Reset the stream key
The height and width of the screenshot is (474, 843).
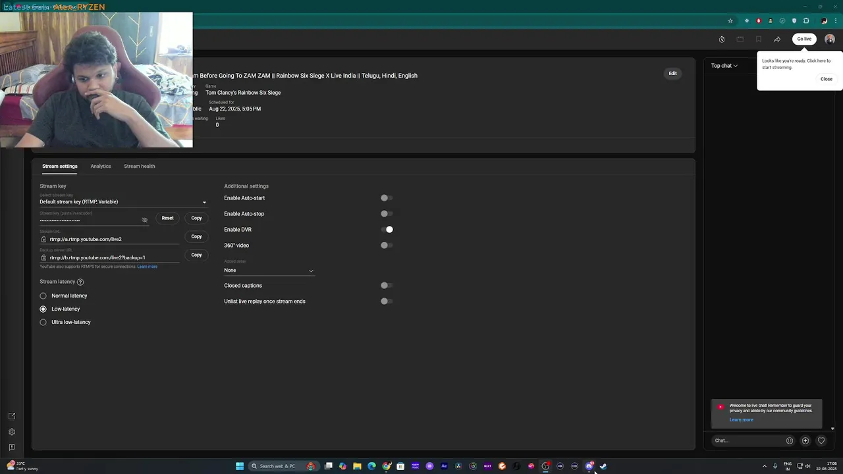(x=168, y=218)
